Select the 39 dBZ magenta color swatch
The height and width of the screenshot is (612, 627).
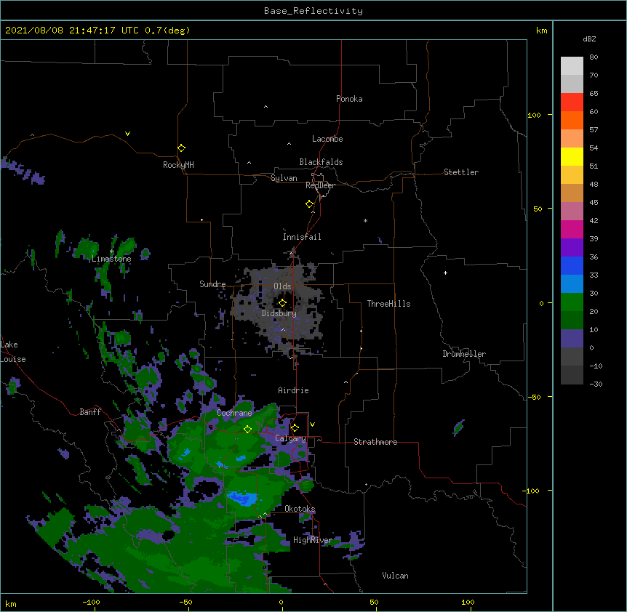tap(572, 229)
